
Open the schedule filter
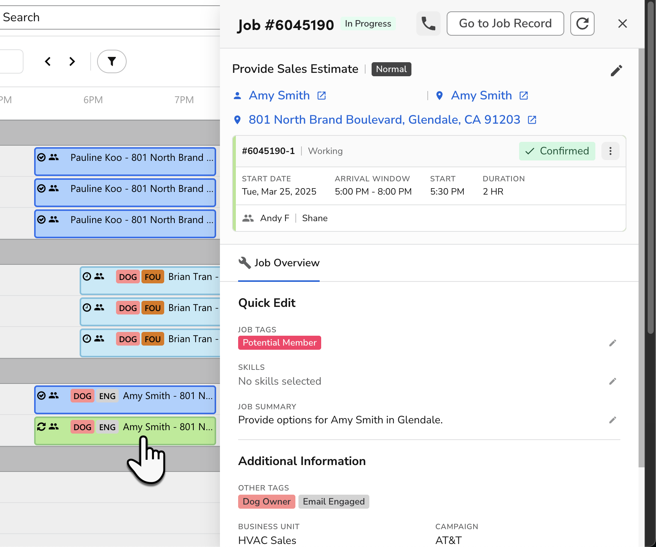[111, 61]
